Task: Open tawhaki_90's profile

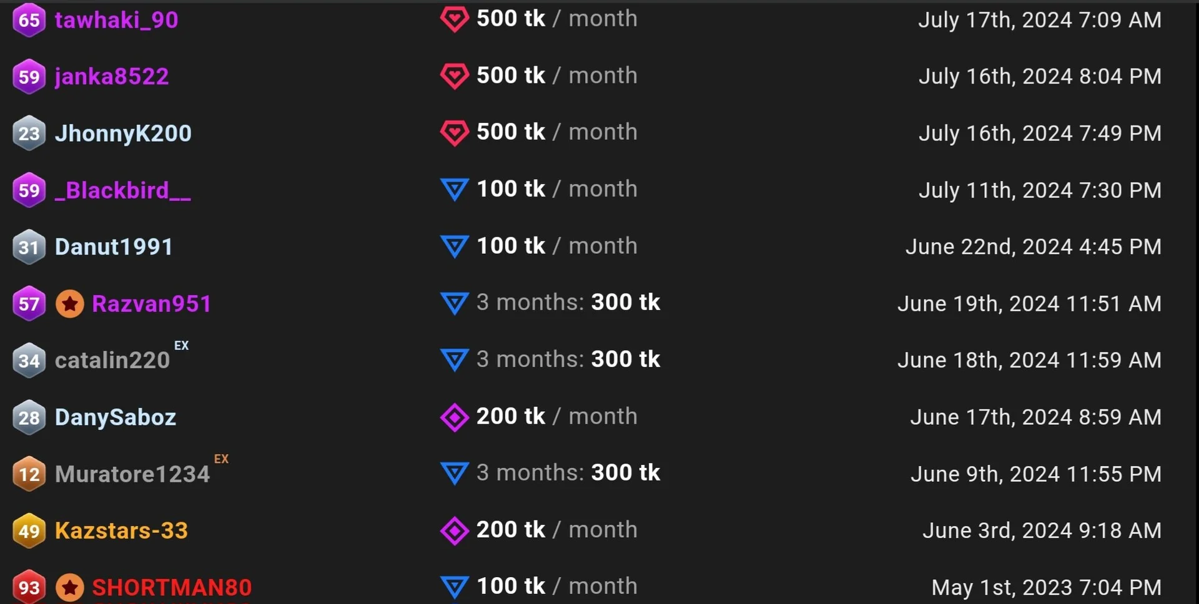Action: point(116,20)
